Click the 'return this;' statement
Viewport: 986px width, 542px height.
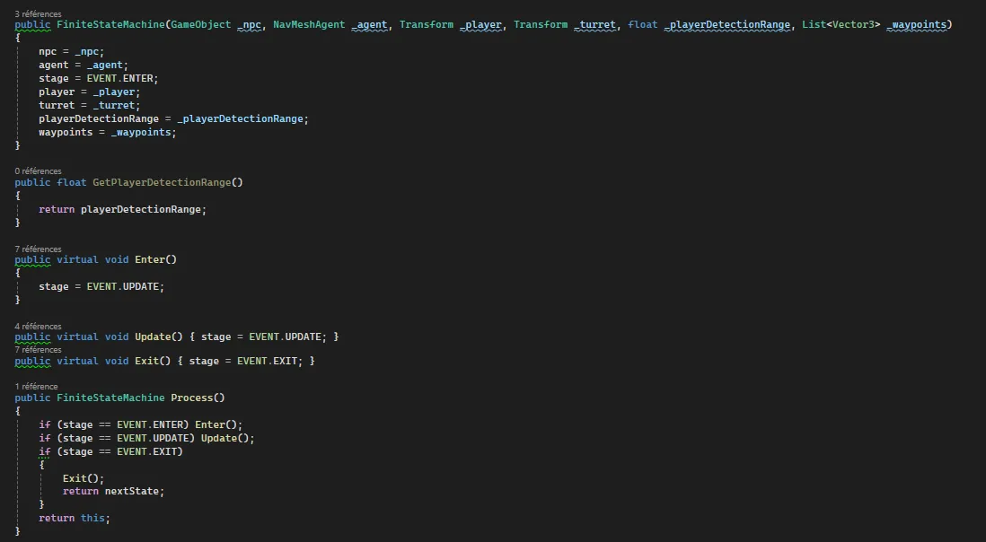pyautogui.click(x=75, y=518)
